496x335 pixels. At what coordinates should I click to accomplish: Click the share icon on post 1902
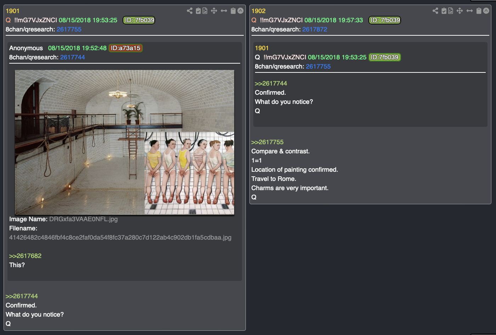435,11
